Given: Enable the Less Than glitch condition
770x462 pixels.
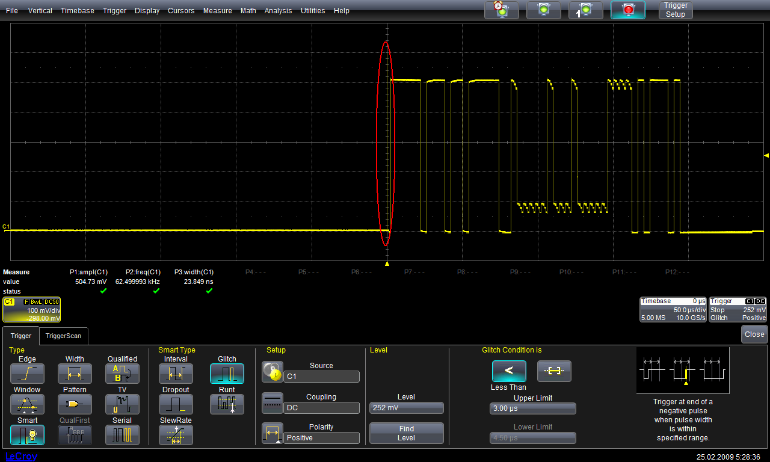Looking at the screenshot, I should point(509,371).
